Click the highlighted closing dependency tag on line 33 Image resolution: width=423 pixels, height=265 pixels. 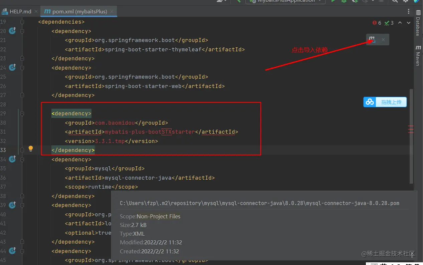coord(73,150)
